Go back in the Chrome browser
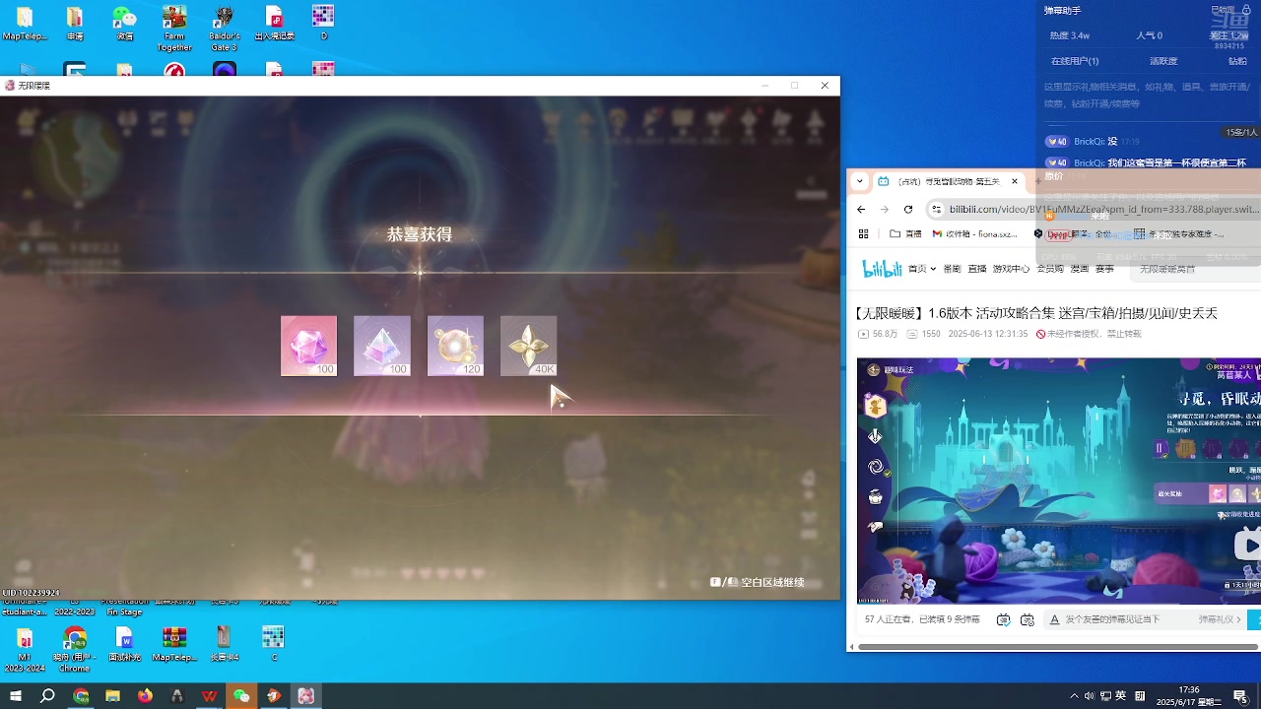 [x=861, y=209]
